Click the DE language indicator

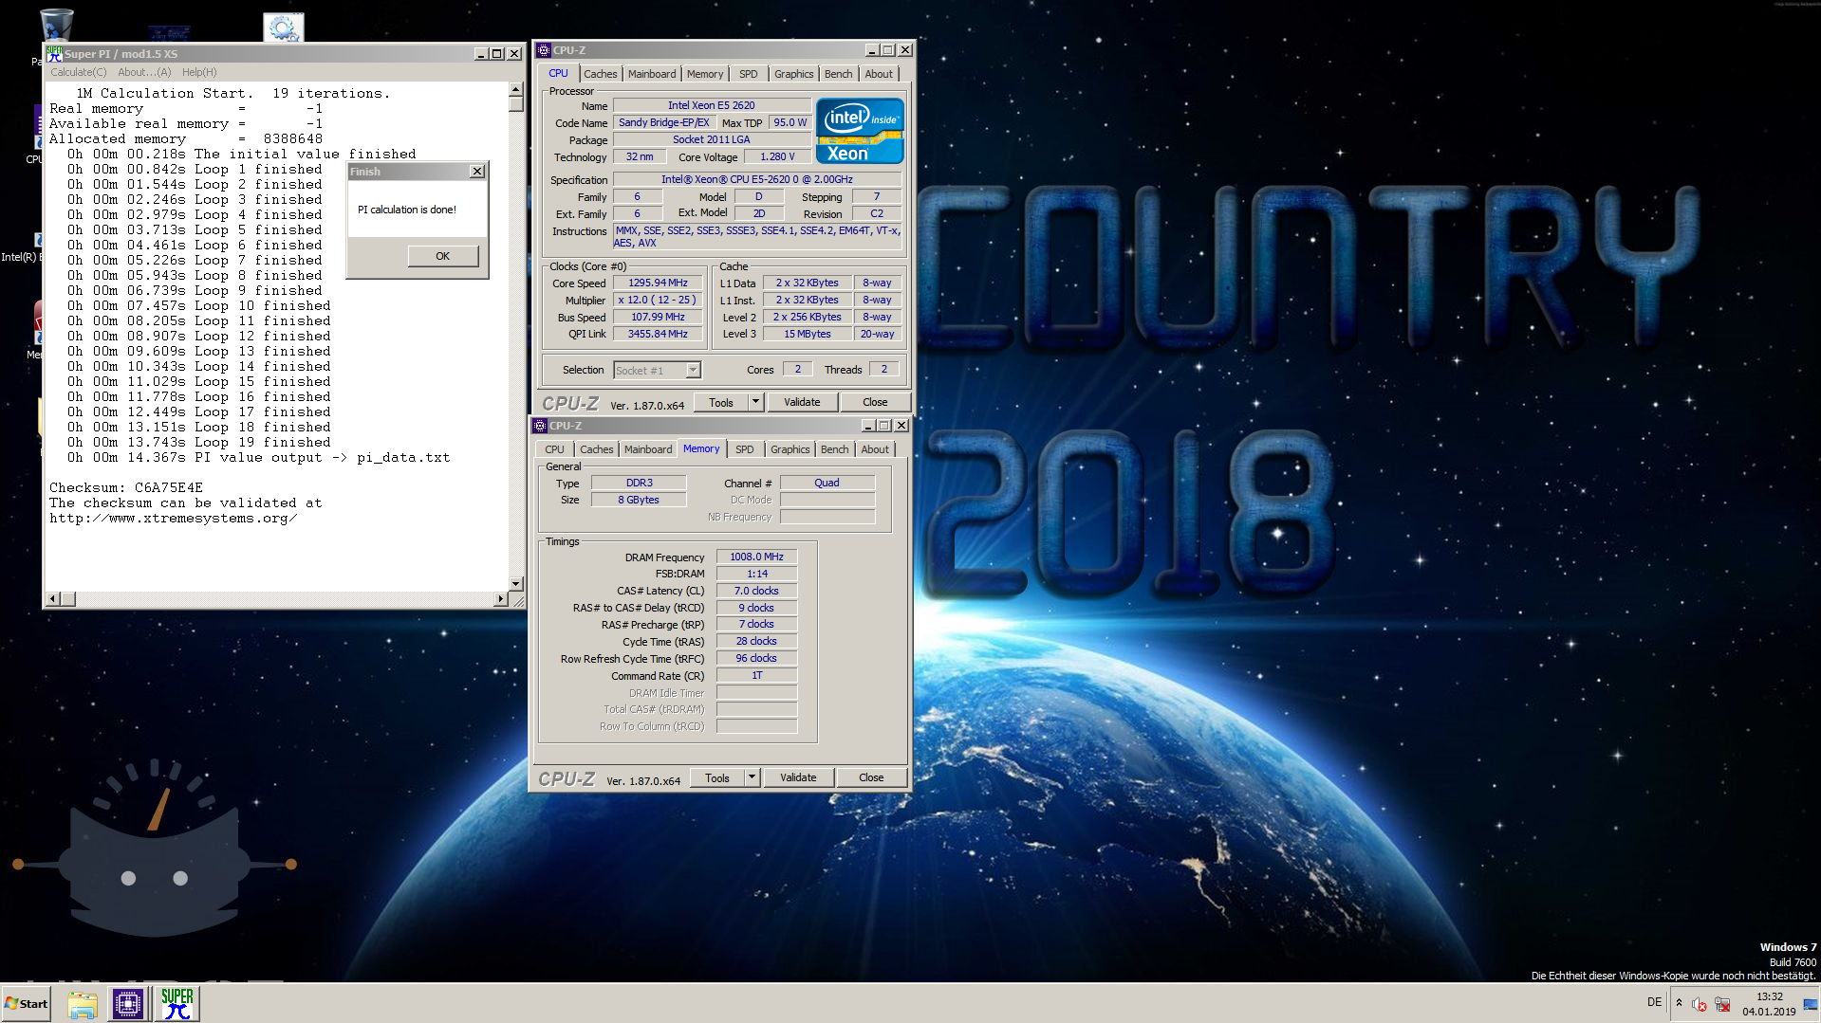(x=1654, y=1002)
